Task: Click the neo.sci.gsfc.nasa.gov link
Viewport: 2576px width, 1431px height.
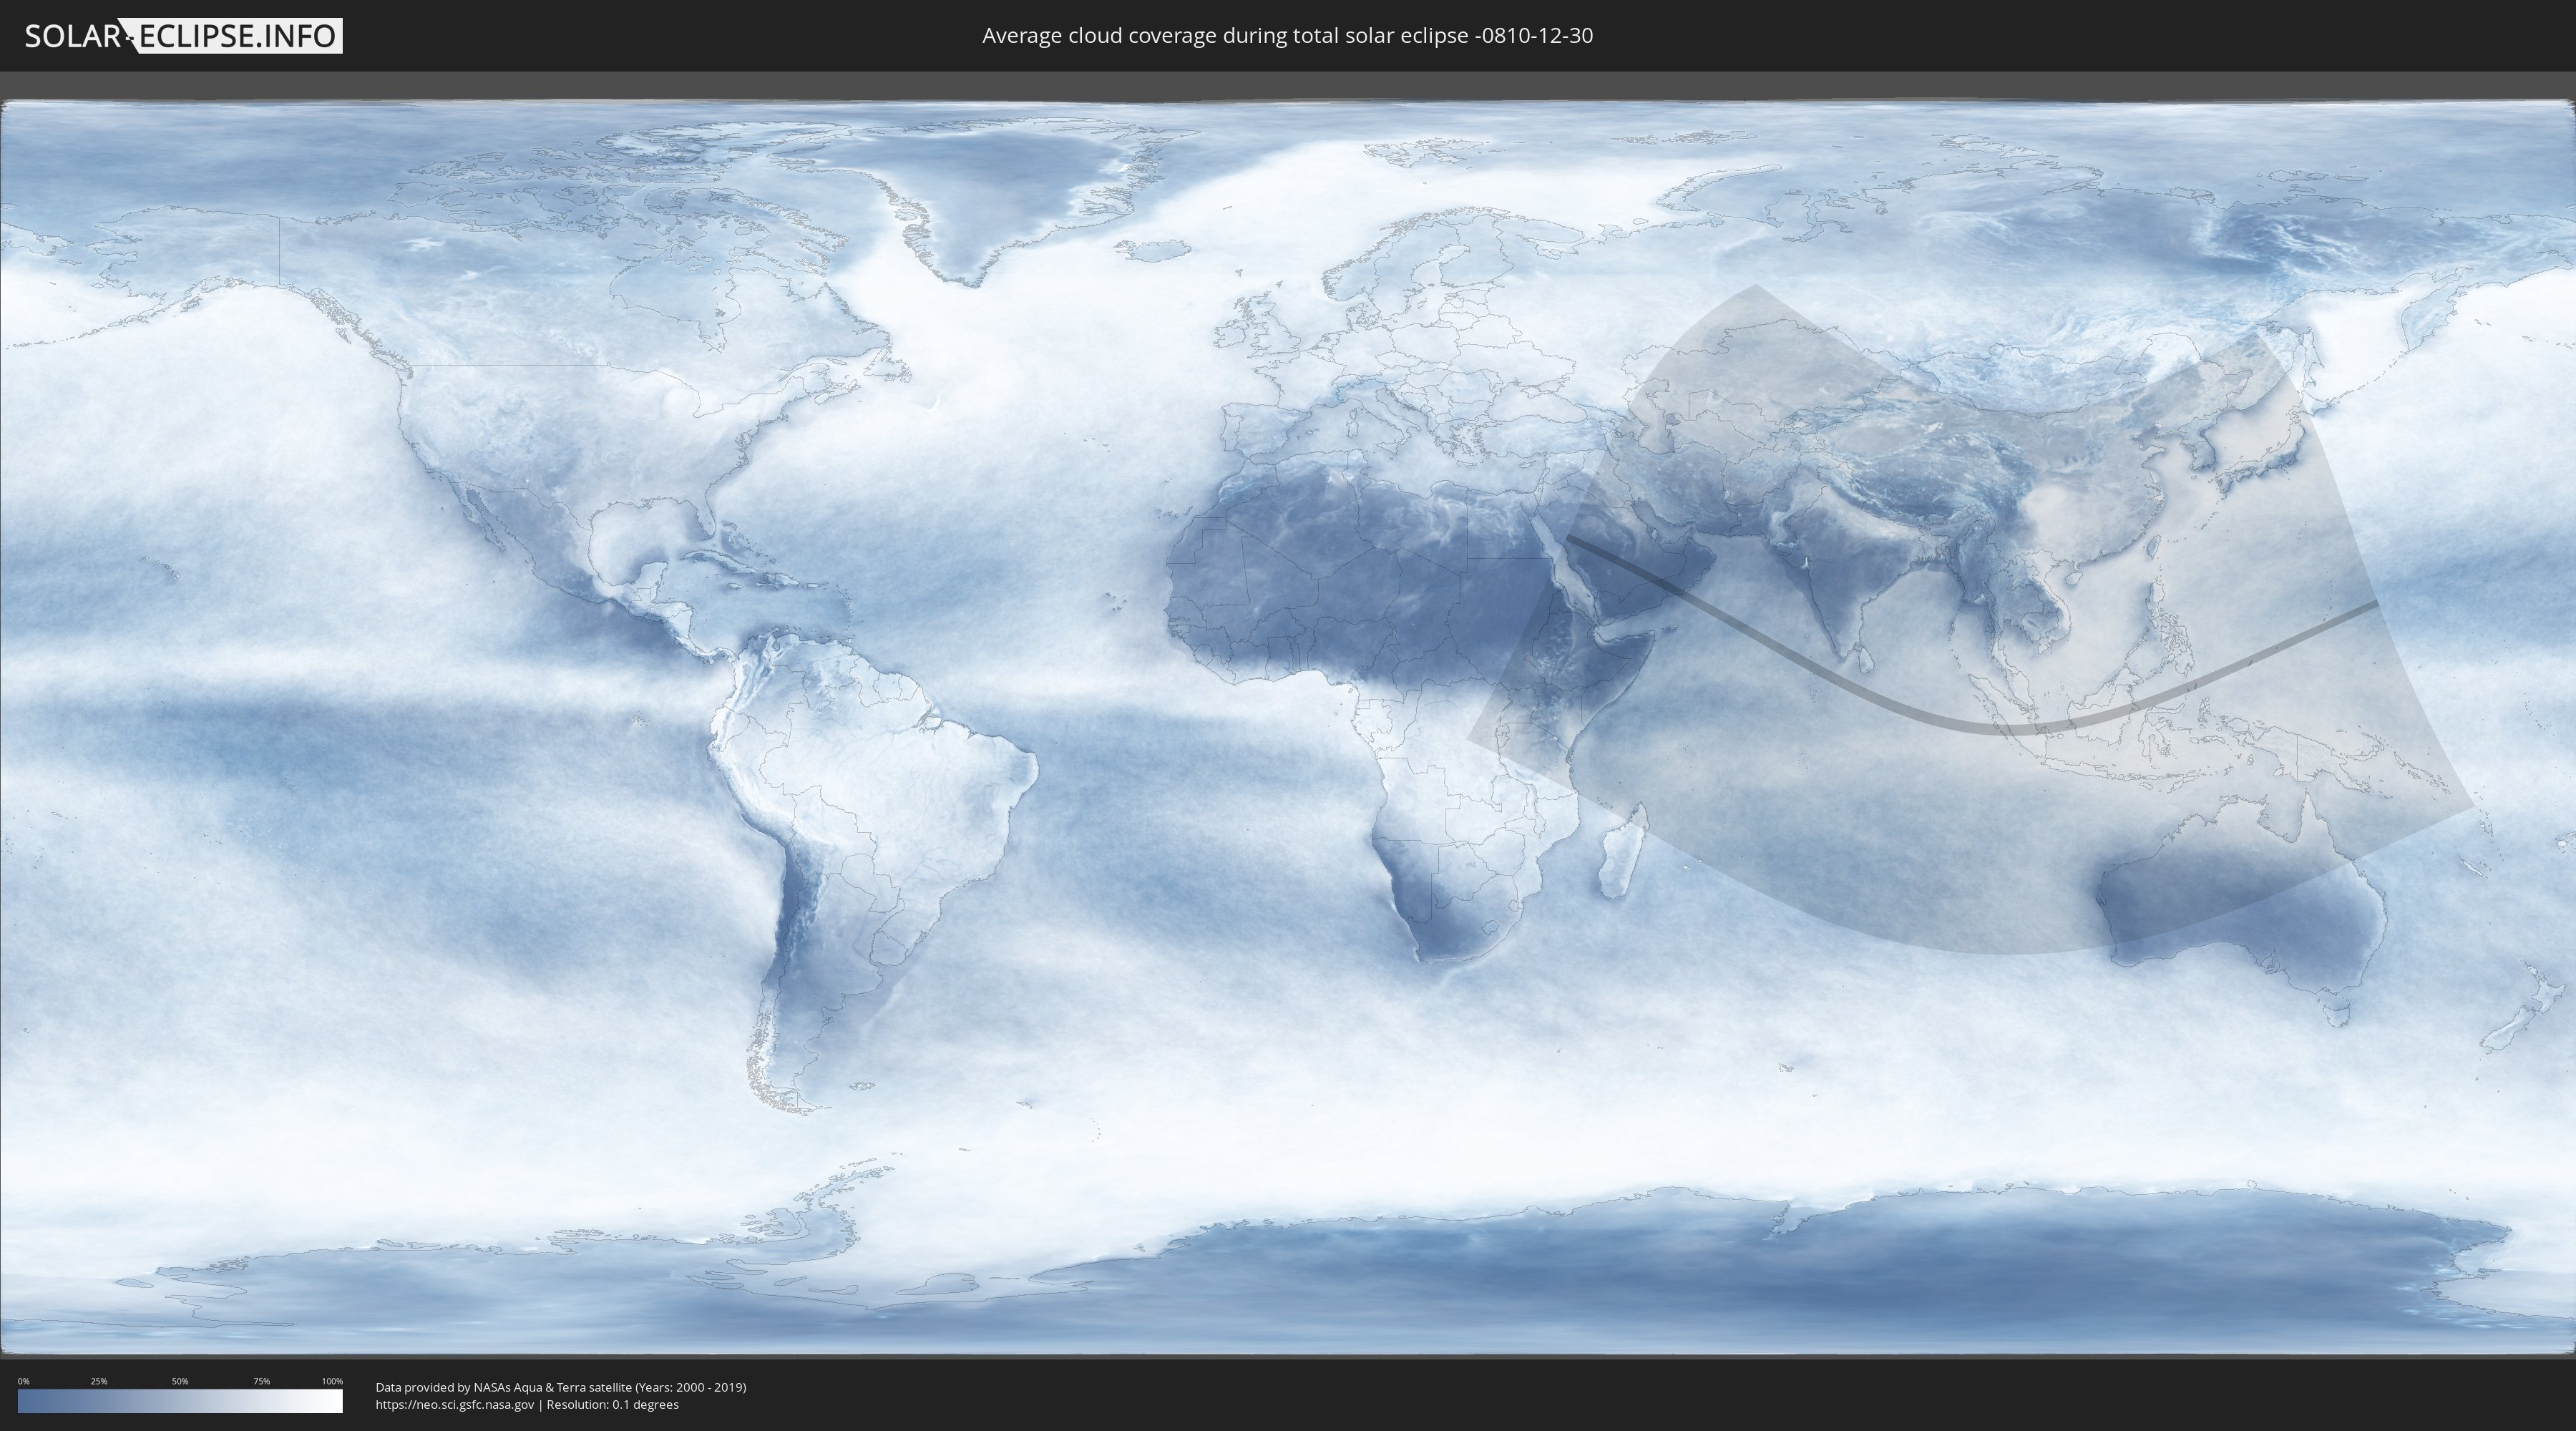Action: coord(455,1405)
